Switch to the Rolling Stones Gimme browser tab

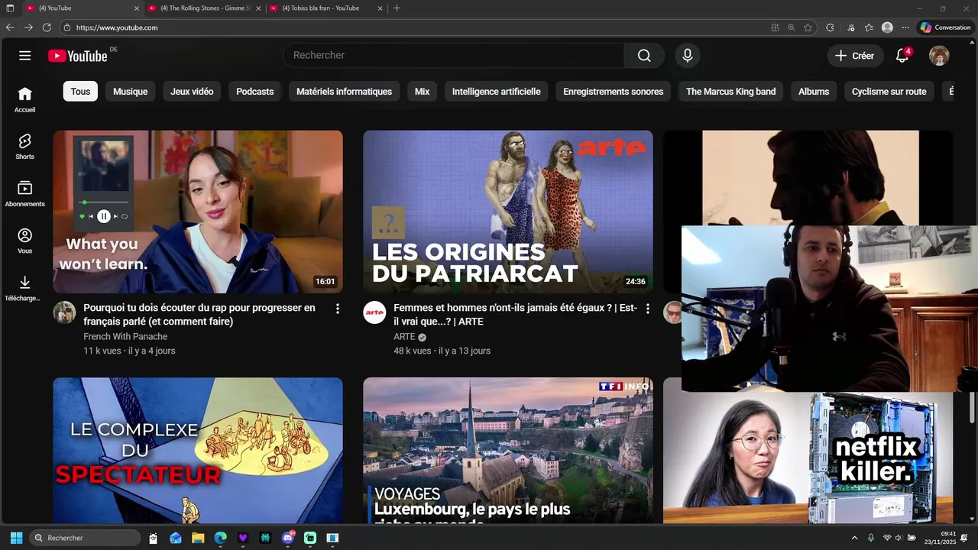tap(203, 8)
